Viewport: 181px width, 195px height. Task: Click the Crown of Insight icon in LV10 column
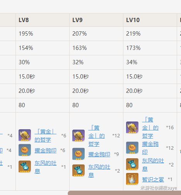[132, 179]
